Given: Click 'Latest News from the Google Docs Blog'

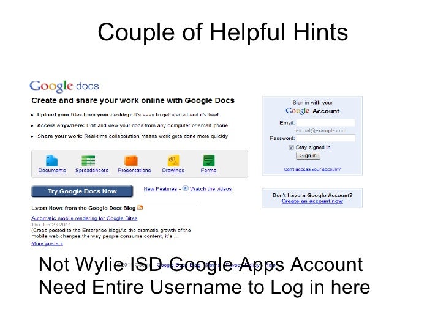Looking at the screenshot, I should pyautogui.click(x=83, y=208).
